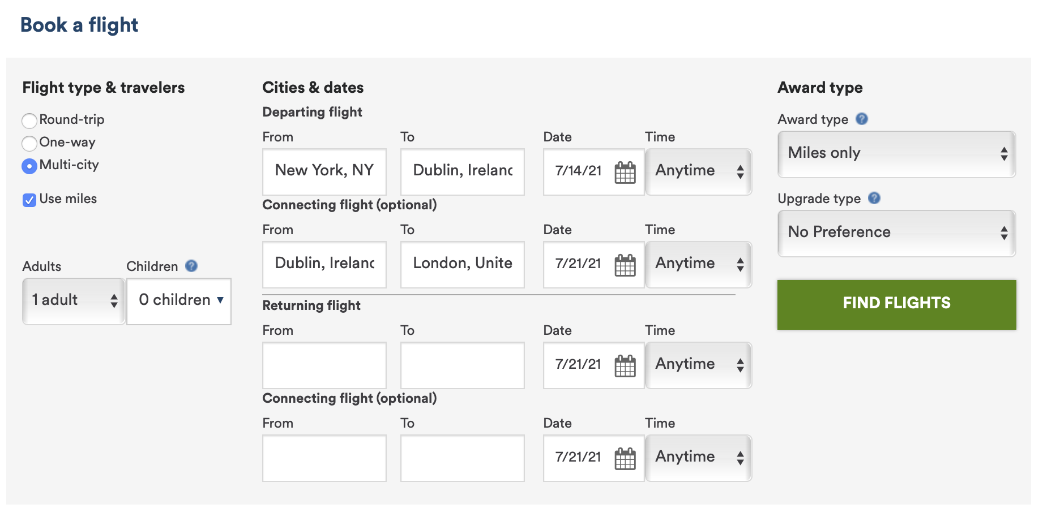
Task: Click empty To field under Returning flight
Action: point(463,365)
